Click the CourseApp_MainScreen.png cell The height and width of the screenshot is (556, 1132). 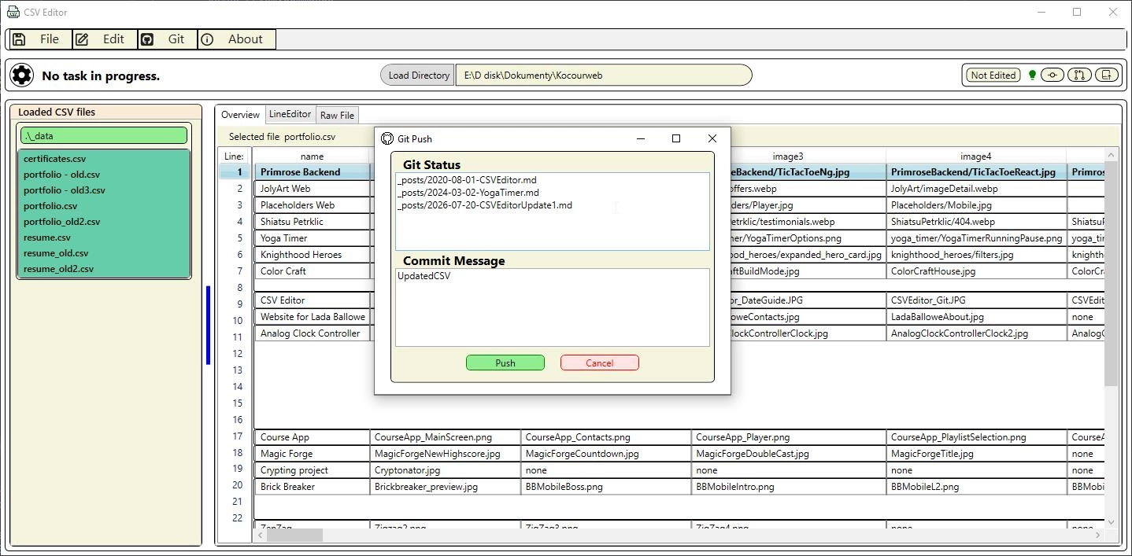tap(446, 437)
